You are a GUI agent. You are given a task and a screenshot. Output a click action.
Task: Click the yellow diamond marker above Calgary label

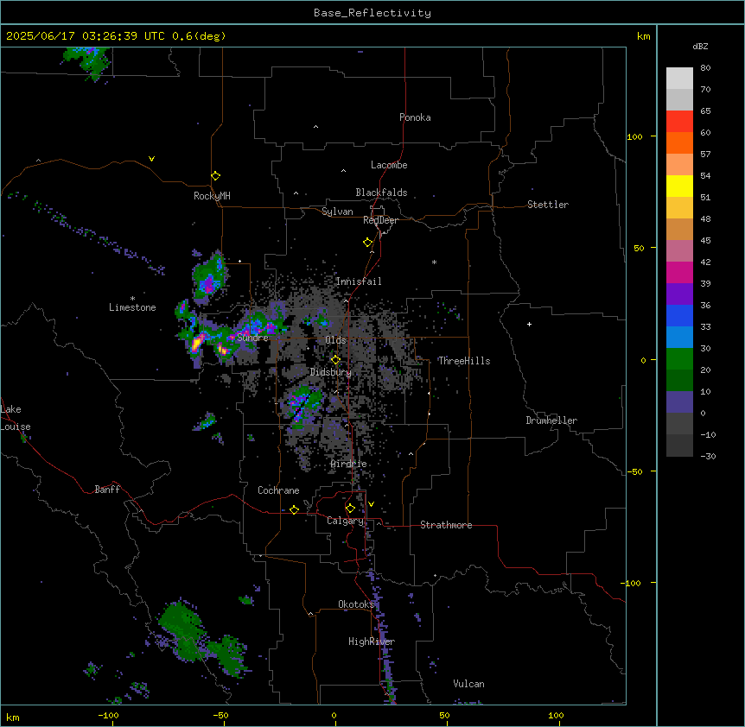tap(350, 509)
